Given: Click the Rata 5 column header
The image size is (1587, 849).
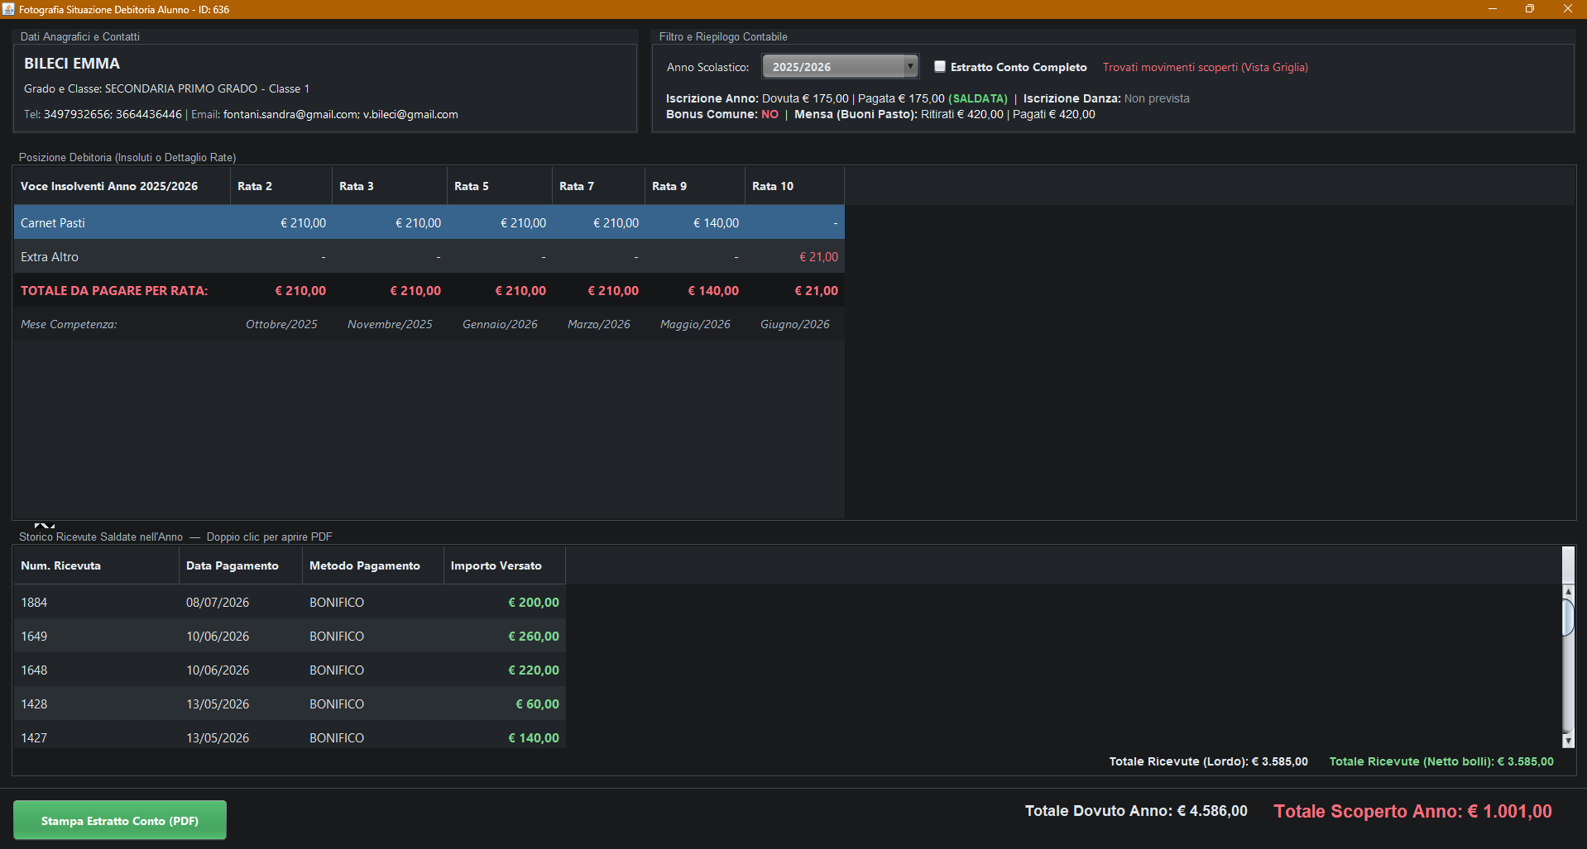Looking at the screenshot, I should [x=500, y=186].
